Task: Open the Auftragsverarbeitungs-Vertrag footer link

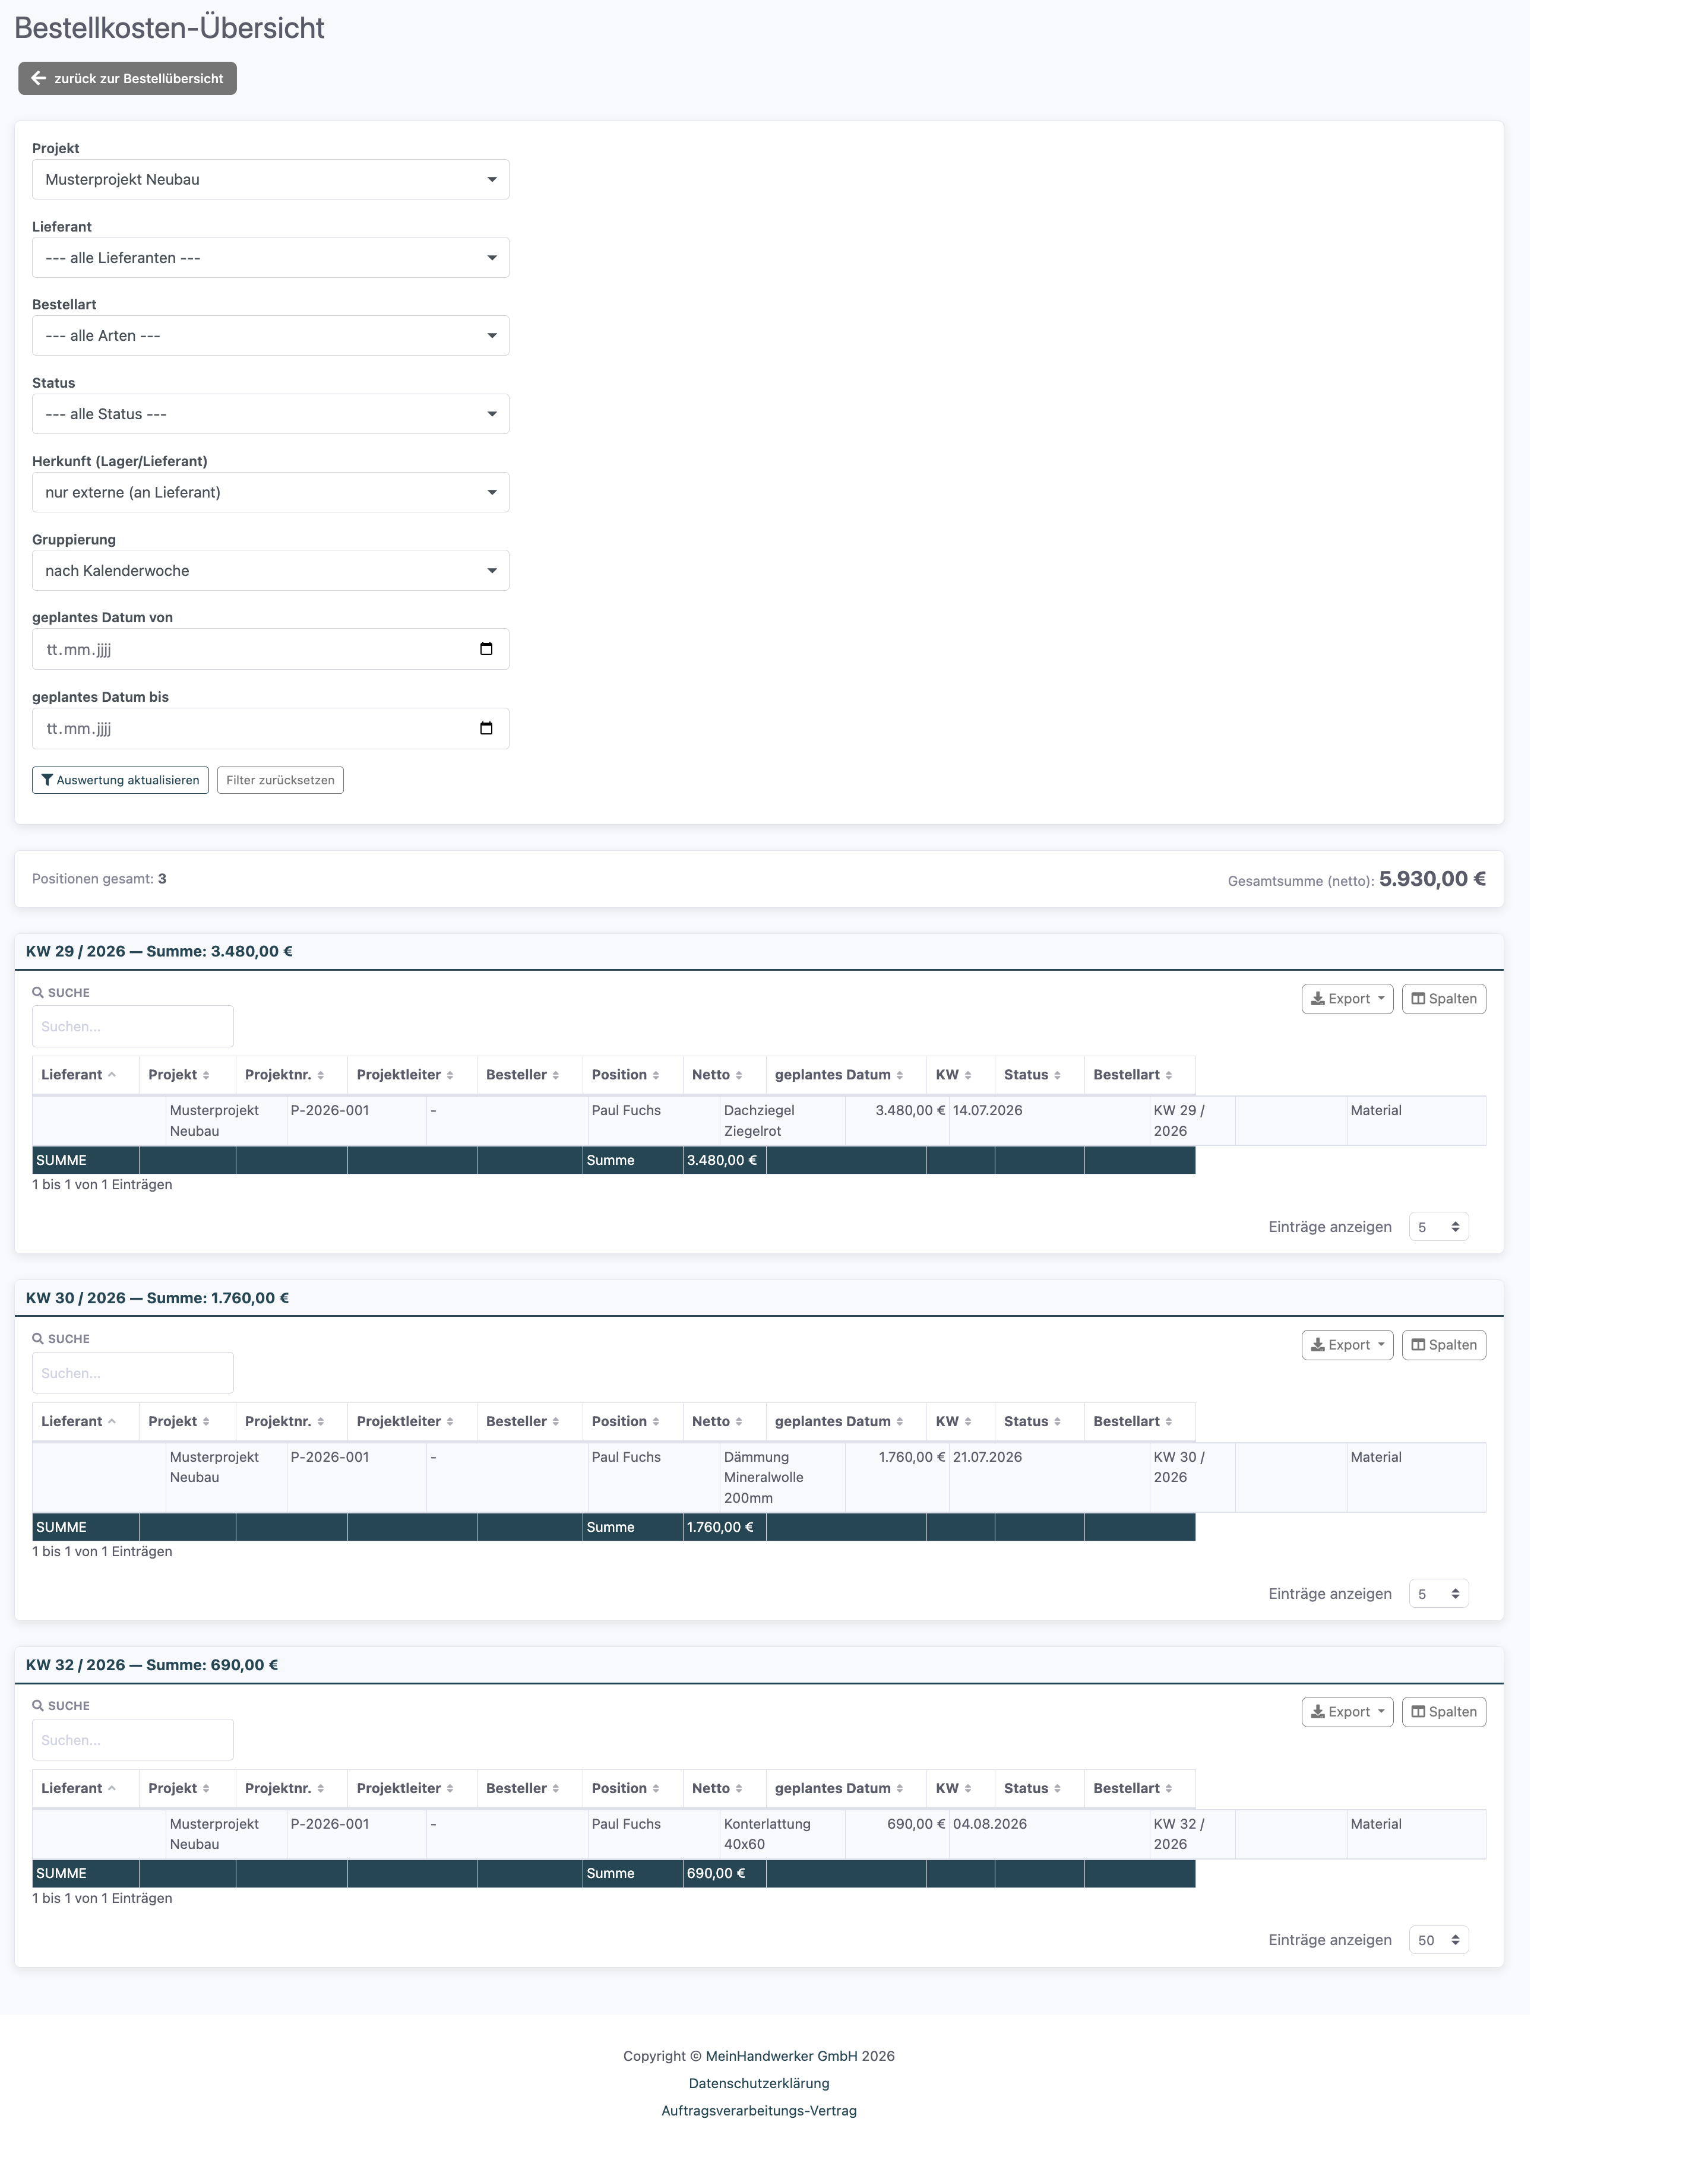Action: (x=759, y=2111)
